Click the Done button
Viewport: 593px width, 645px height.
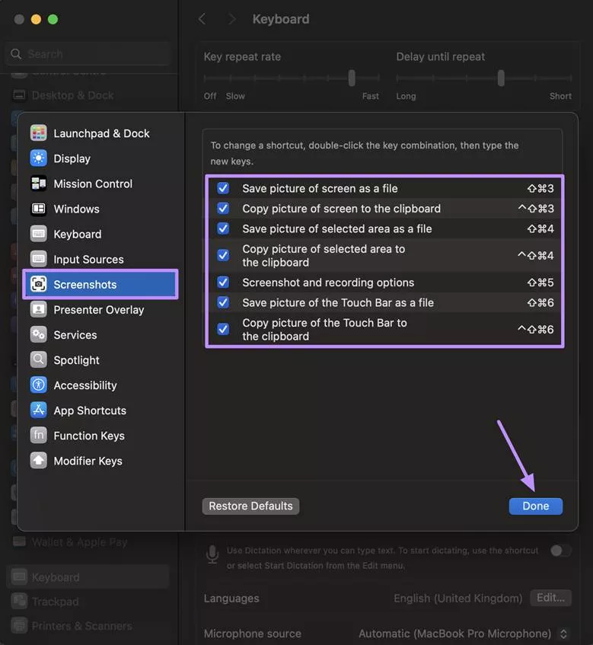tap(535, 506)
